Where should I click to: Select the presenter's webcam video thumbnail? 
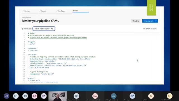click(58, 96)
